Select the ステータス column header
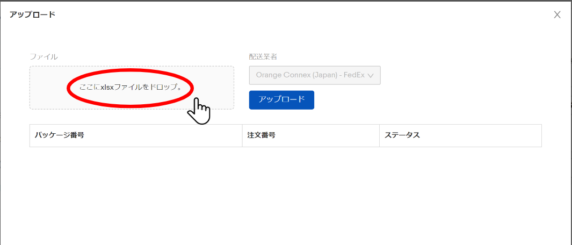572x245 pixels. click(x=460, y=135)
